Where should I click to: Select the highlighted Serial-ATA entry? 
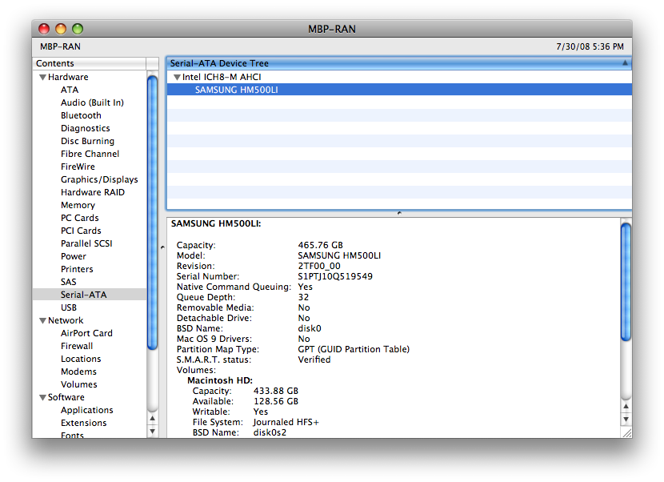[90, 295]
